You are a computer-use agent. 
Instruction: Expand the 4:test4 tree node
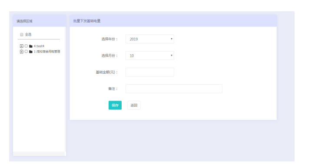pos(21,46)
